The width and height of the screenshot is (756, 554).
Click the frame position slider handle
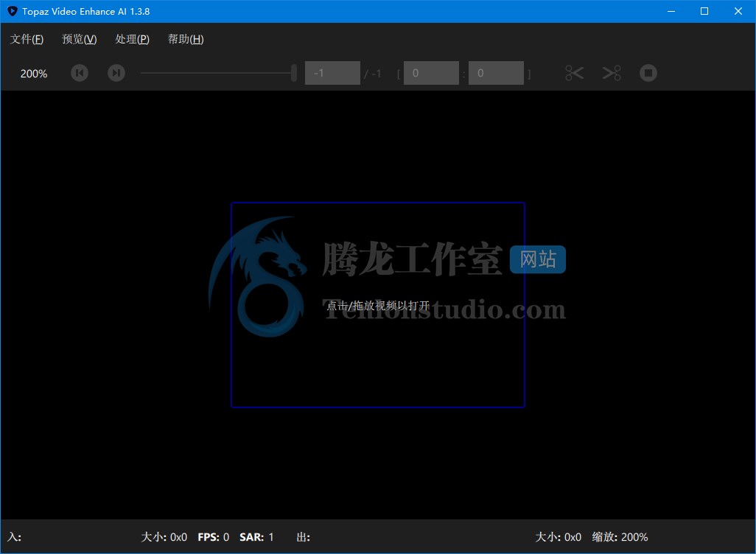click(293, 73)
